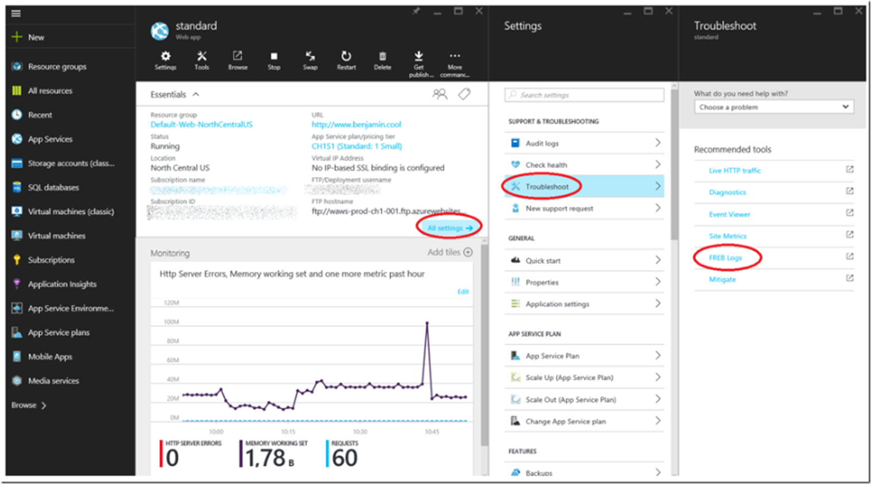Open Event Viewer external link icon
This screenshot has width=871, height=484.
pos(850,213)
